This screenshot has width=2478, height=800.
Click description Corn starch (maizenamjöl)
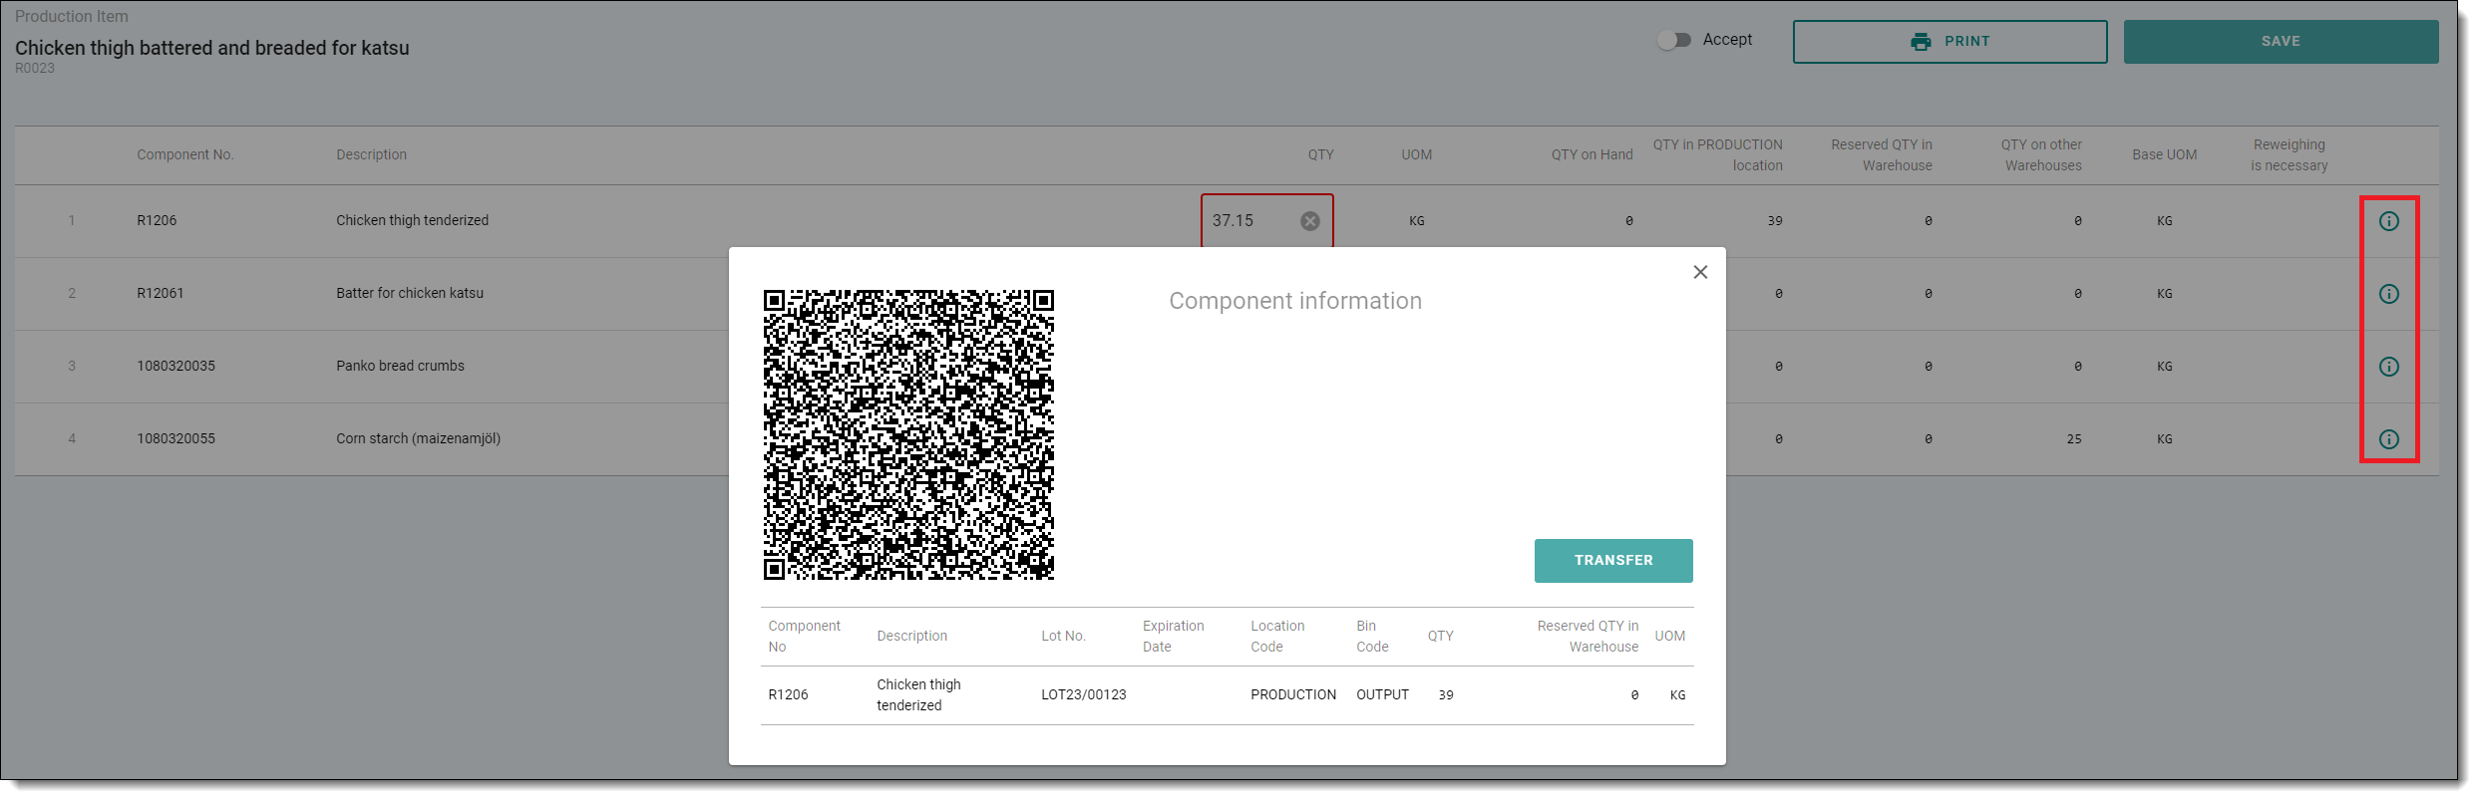click(x=418, y=439)
